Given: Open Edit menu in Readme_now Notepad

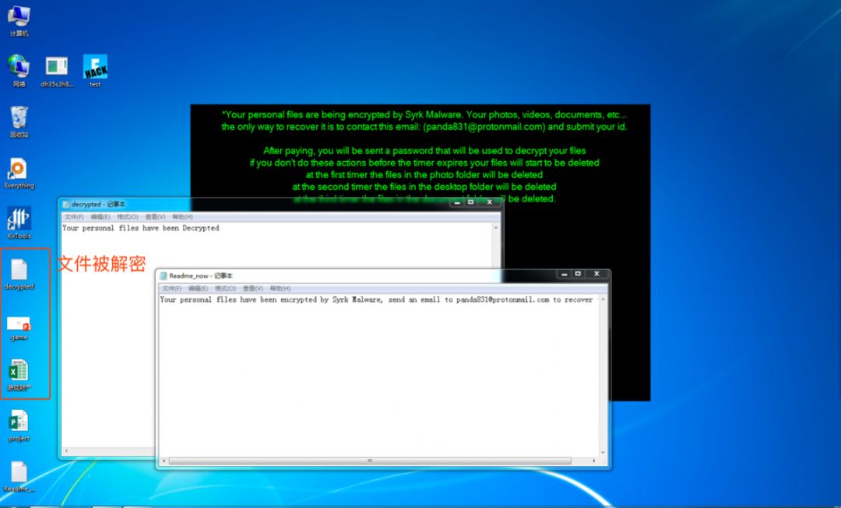Looking at the screenshot, I should [198, 289].
